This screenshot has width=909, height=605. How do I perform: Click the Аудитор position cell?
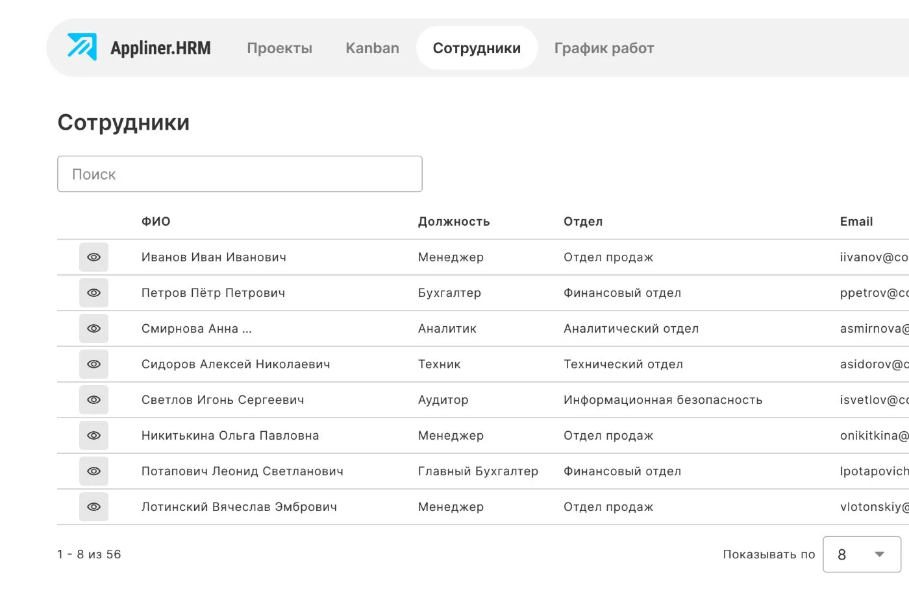tap(443, 400)
